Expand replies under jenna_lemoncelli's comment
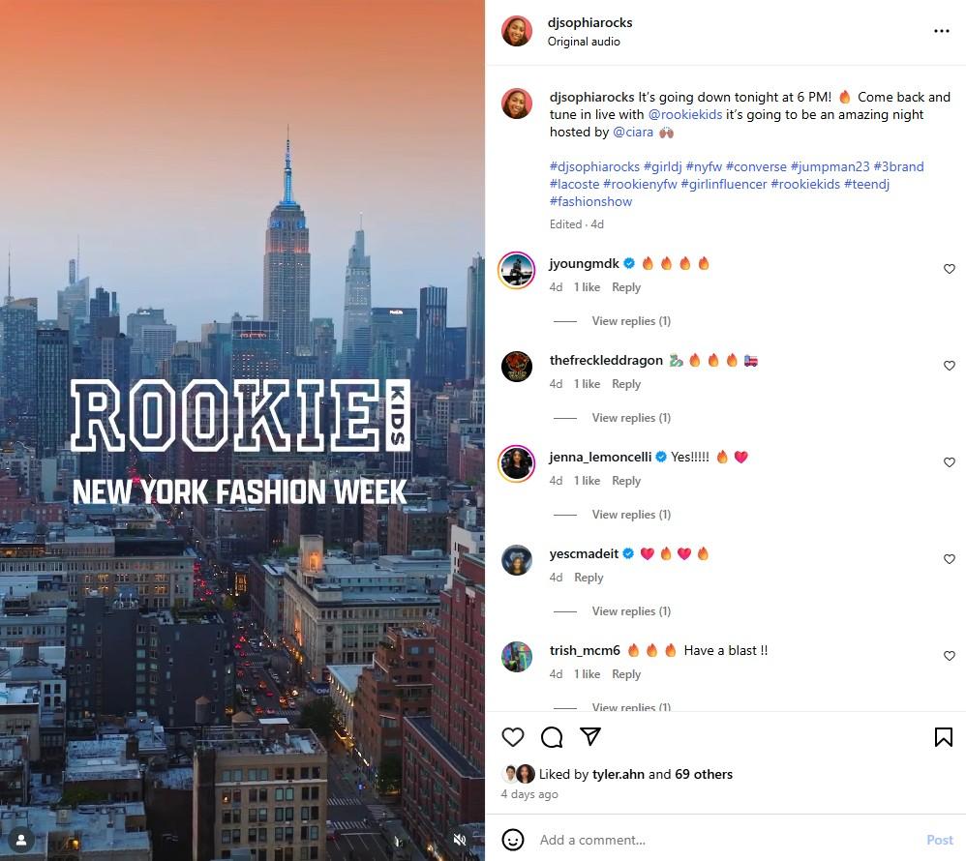The image size is (966, 861). [631, 515]
